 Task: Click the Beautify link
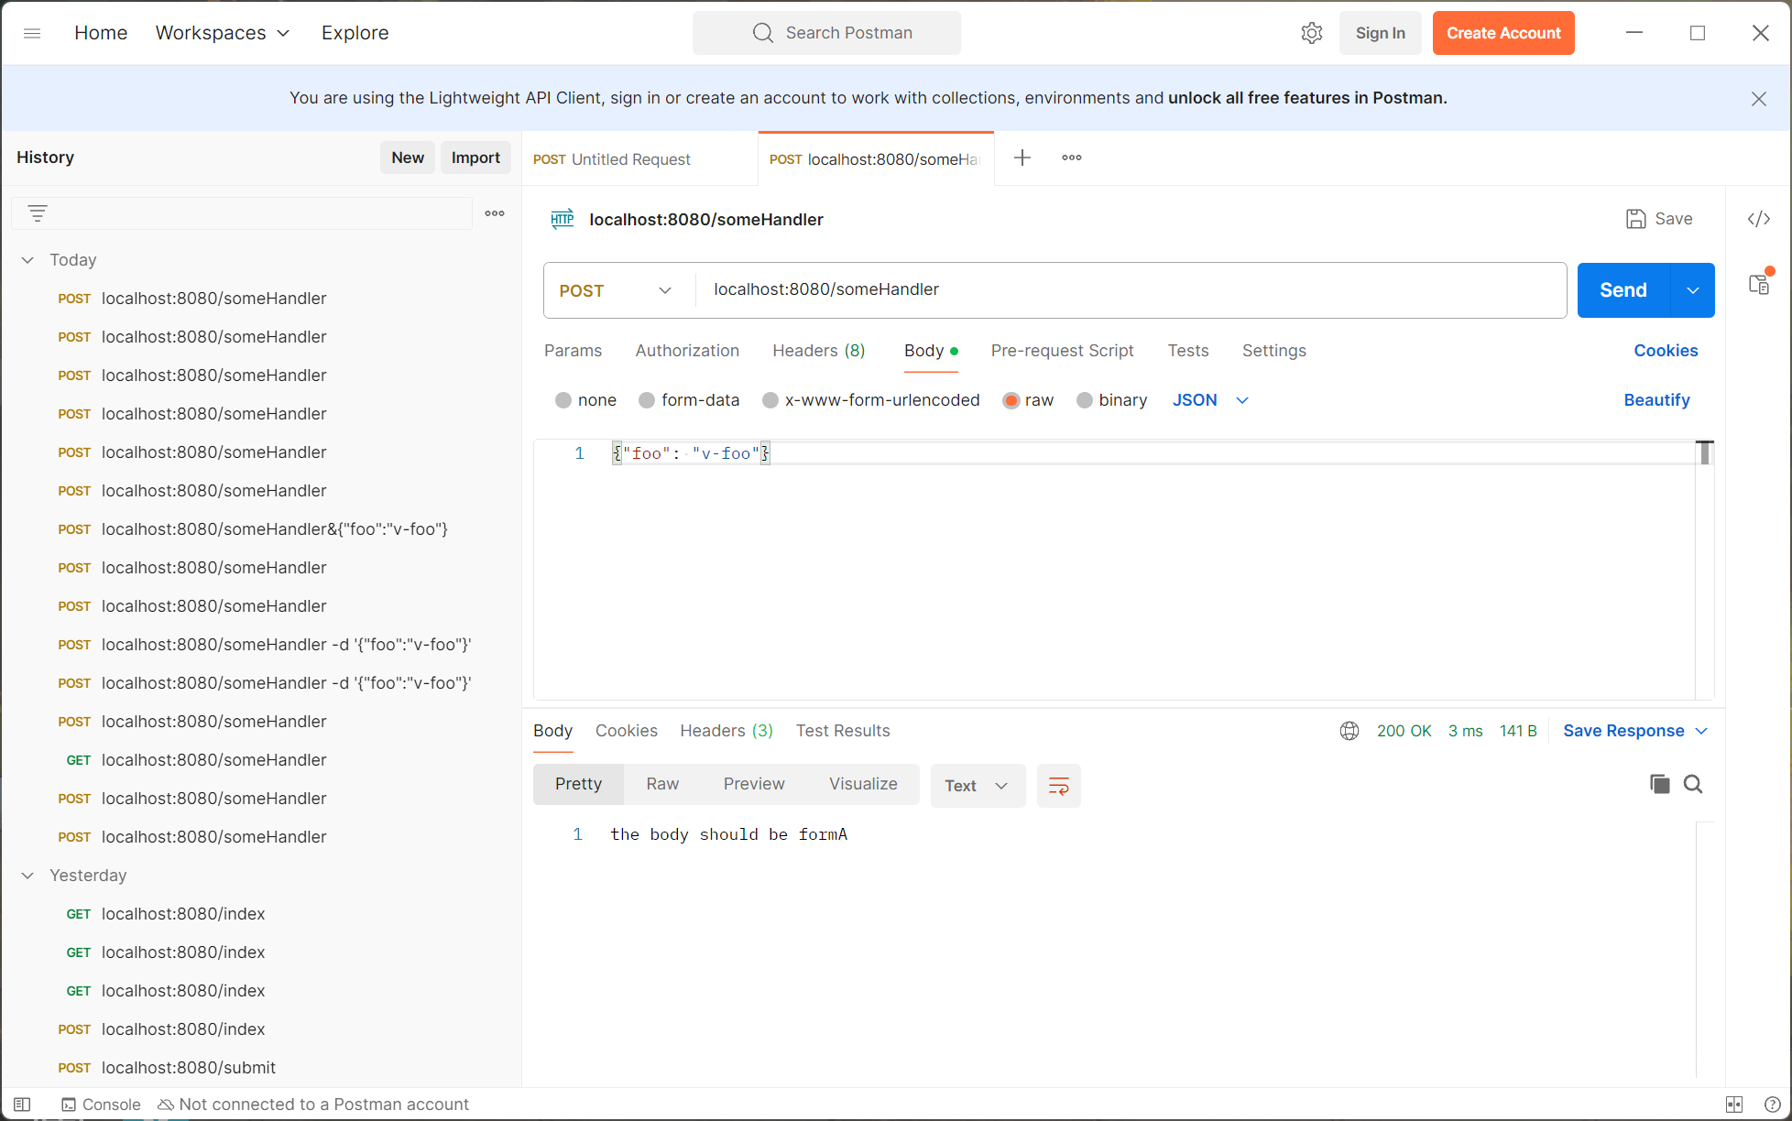point(1656,400)
